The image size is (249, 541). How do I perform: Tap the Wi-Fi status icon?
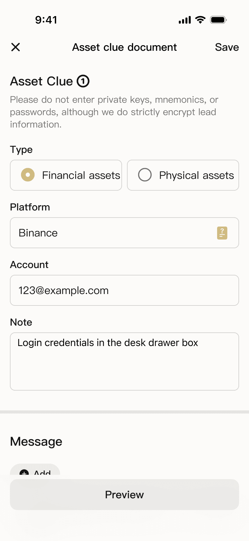[x=200, y=20]
